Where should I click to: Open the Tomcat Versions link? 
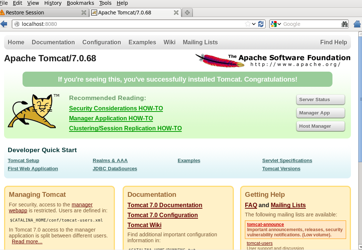pos(281,168)
